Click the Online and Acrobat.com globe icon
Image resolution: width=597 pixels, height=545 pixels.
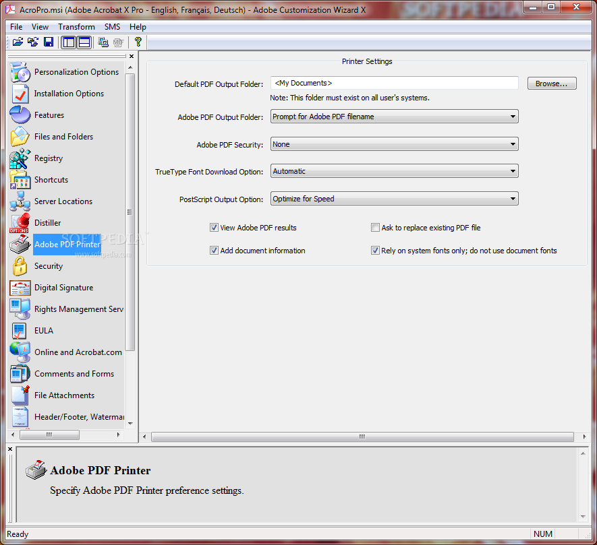(x=20, y=352)
